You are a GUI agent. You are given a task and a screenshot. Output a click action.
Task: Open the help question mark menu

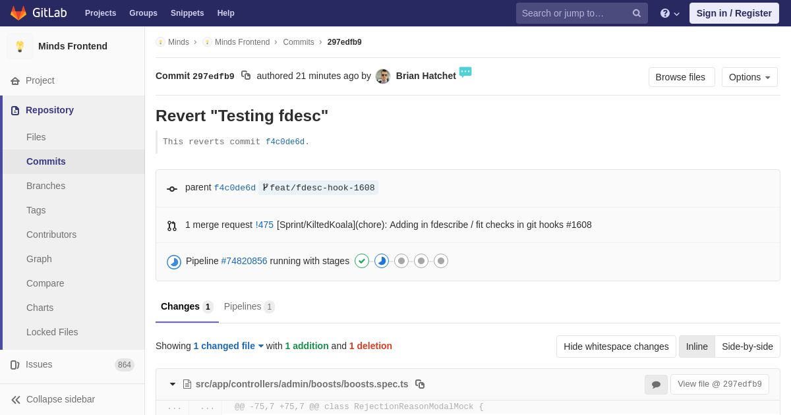click(x=670, y=13)
